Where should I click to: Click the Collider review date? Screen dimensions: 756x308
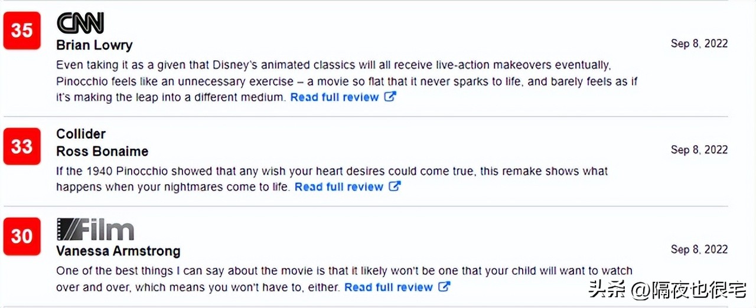[699, 150]
